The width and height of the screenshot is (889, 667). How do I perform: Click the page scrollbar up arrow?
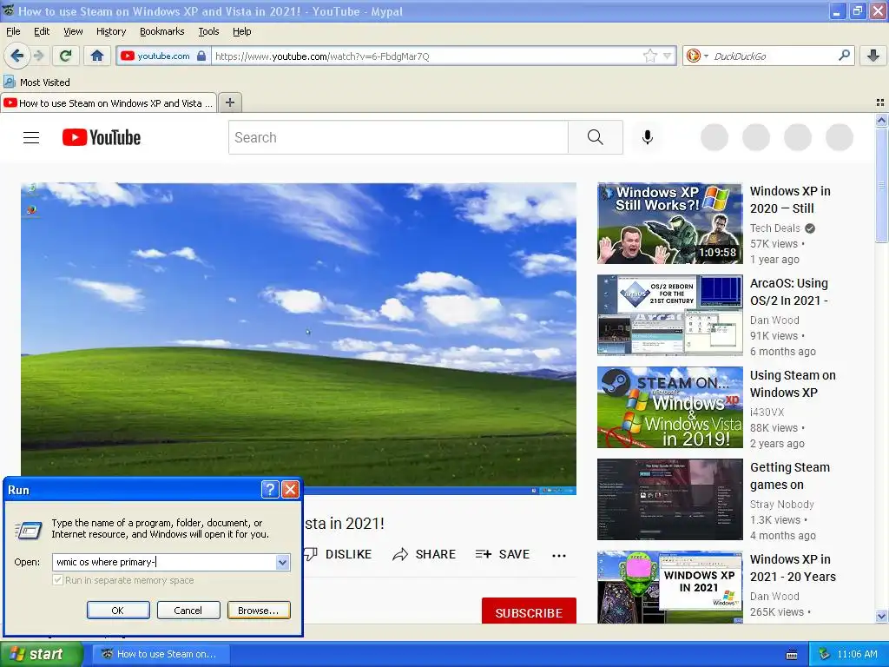click(x=881, y=120)
